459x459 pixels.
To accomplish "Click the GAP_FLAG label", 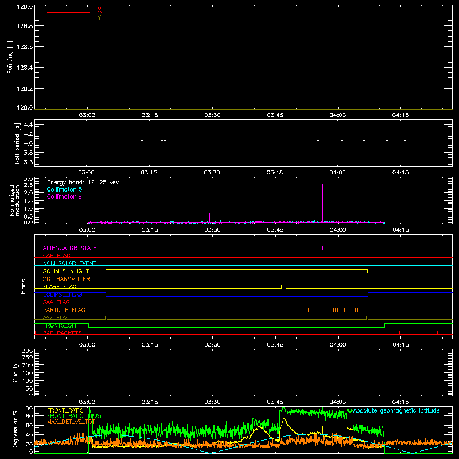I will click(x=57, y=255).
